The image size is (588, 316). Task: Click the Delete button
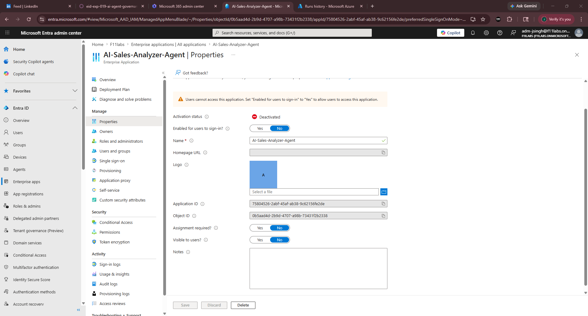click(243, 305)
